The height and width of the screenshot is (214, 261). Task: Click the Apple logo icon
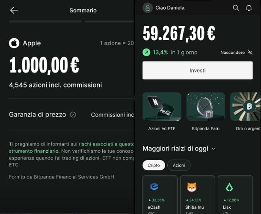click(x=14, y=43)
